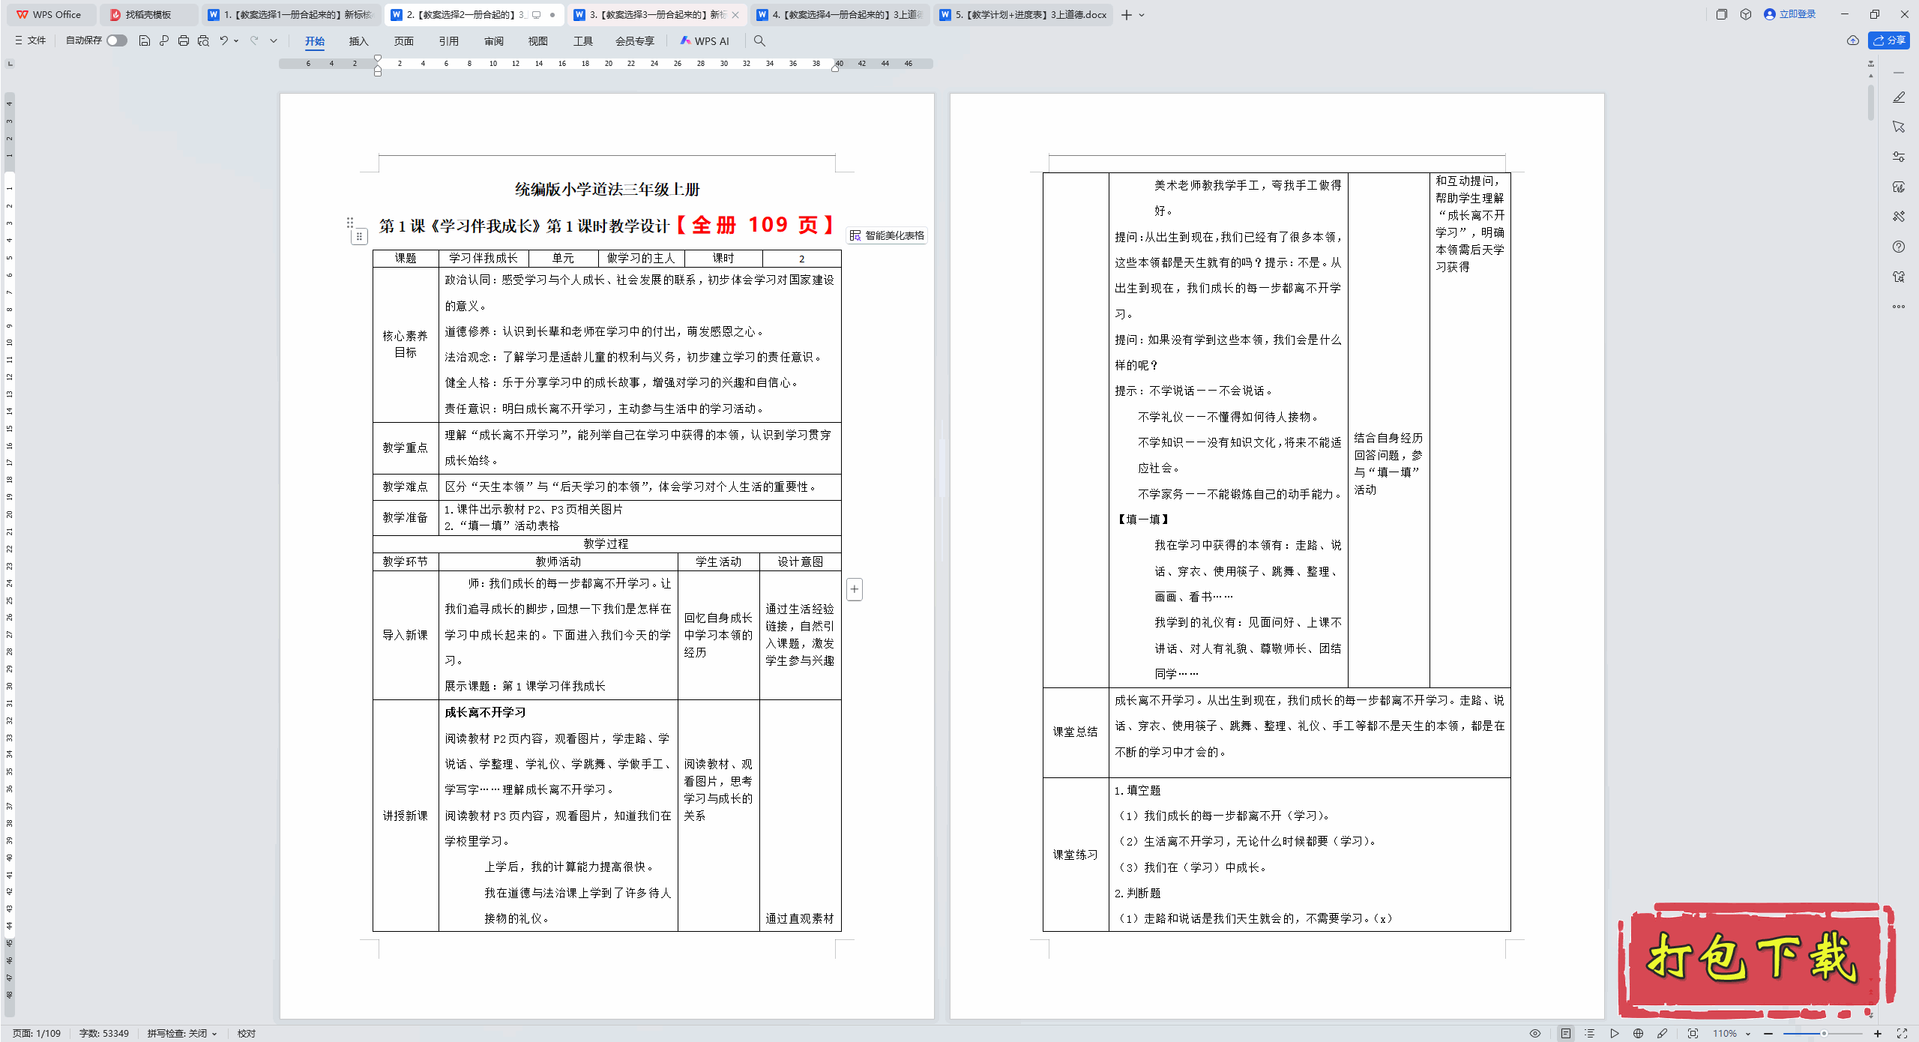
Task: Click the 智能美化表格 button
Action: [x=888, y=235]
